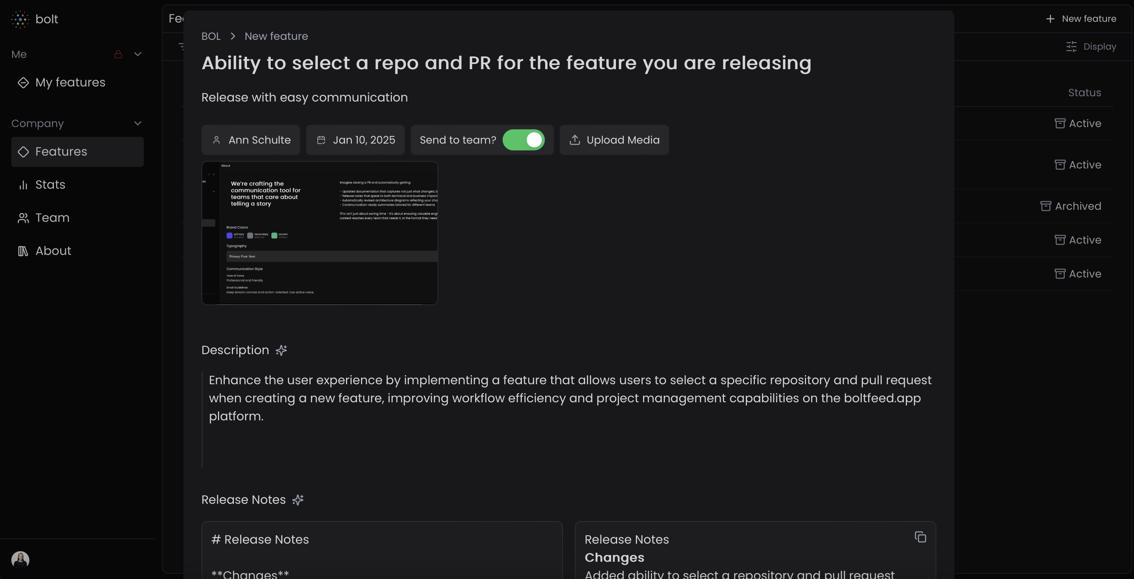This screenshot has height=579, width=1134.
Task: Collapse the Me section chevron
Action: pos(138,55)
